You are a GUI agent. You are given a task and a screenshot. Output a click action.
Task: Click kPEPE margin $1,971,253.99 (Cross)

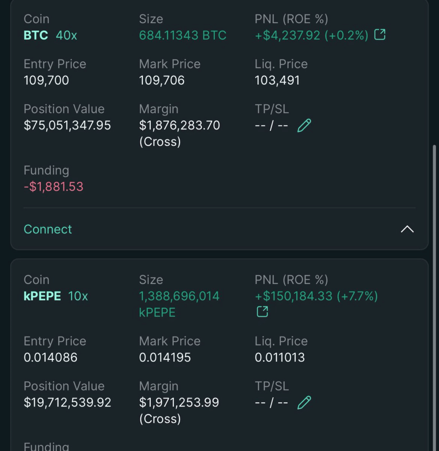179,410
